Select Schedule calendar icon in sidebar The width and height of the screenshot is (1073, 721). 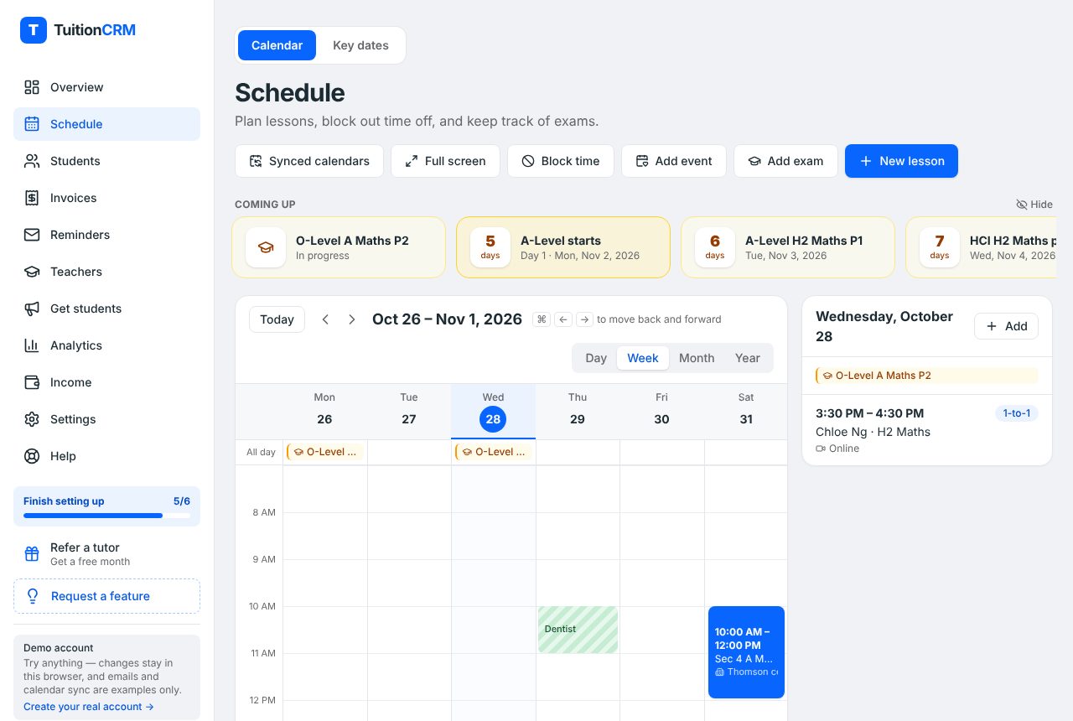[32, 124]
